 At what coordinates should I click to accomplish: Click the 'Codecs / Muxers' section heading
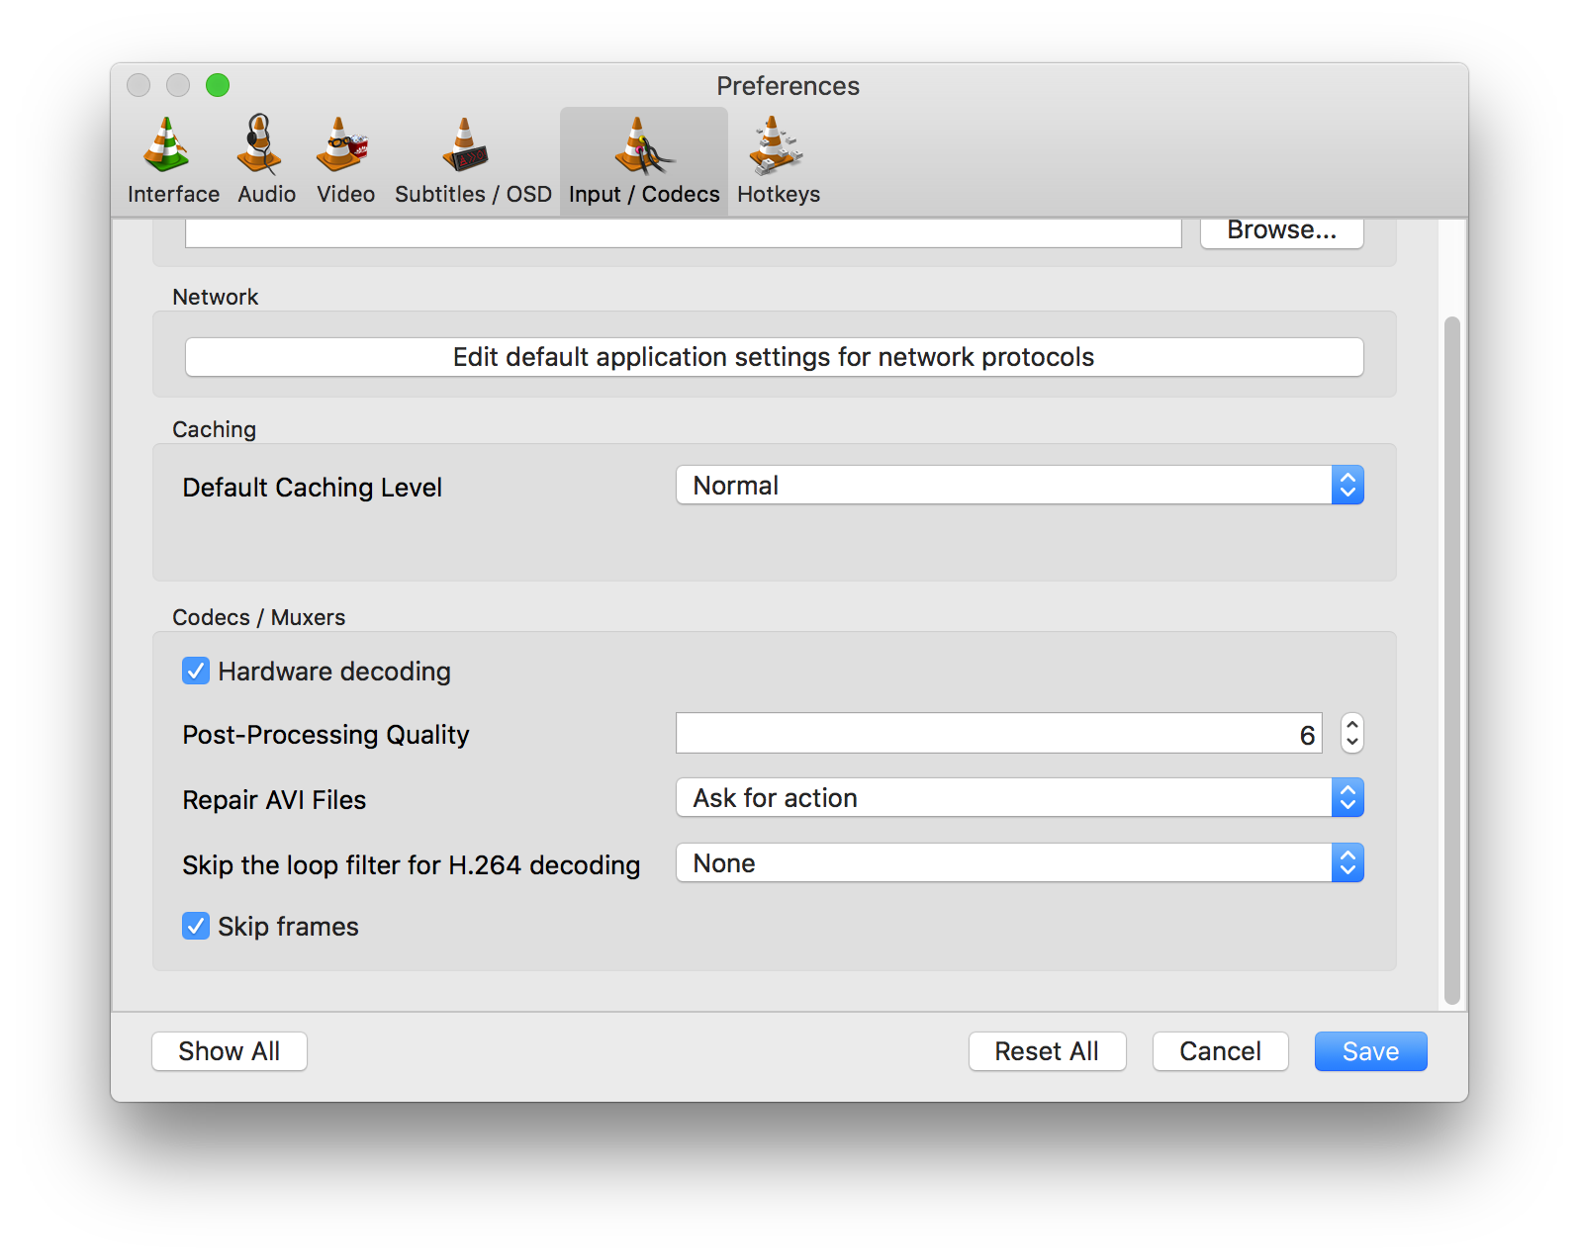point(259,617)
